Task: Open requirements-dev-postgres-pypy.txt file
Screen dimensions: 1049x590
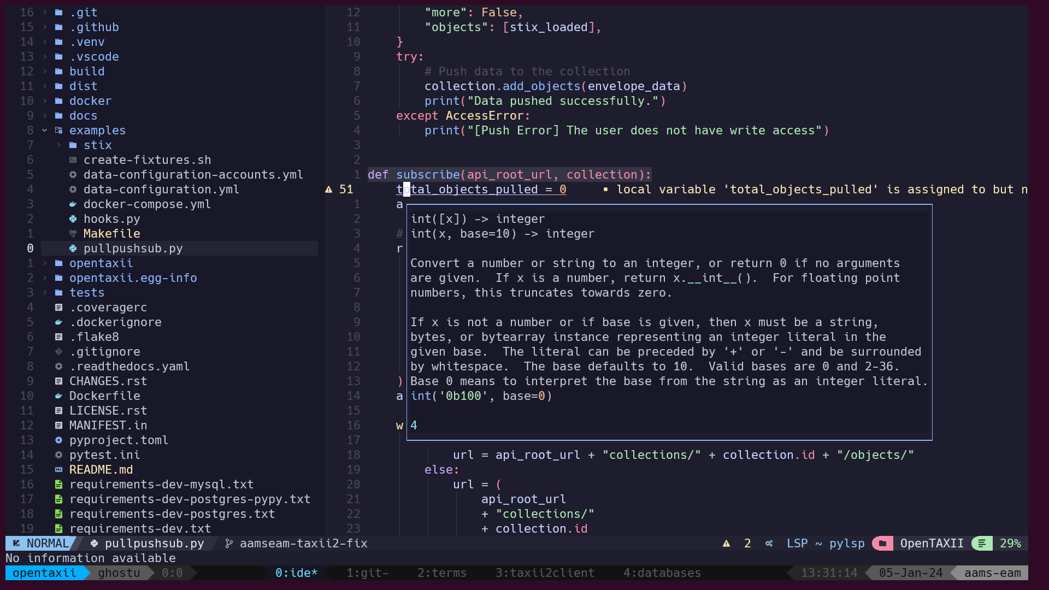Action: coord(190,499)
